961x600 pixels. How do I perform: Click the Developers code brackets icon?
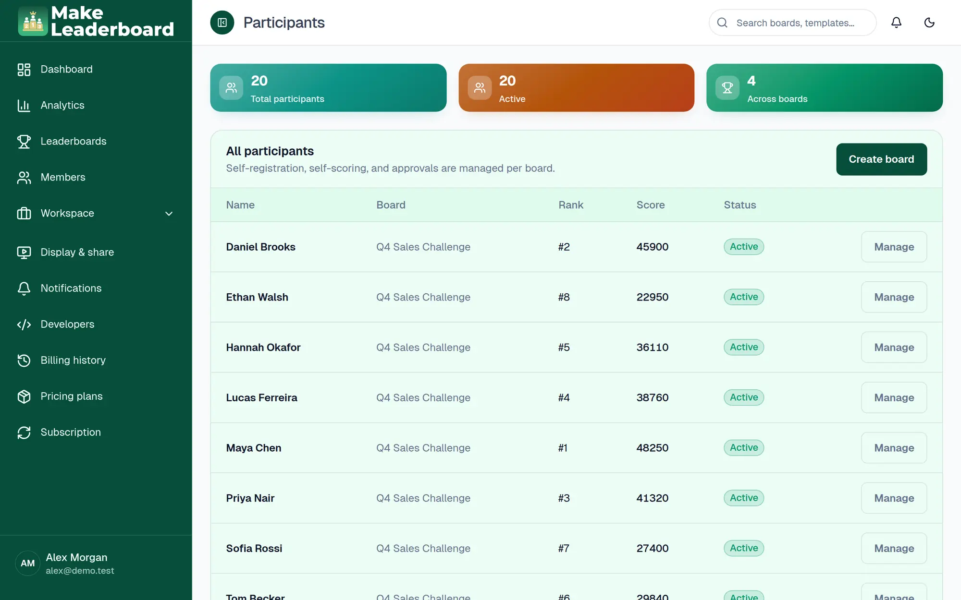(24, 324)
